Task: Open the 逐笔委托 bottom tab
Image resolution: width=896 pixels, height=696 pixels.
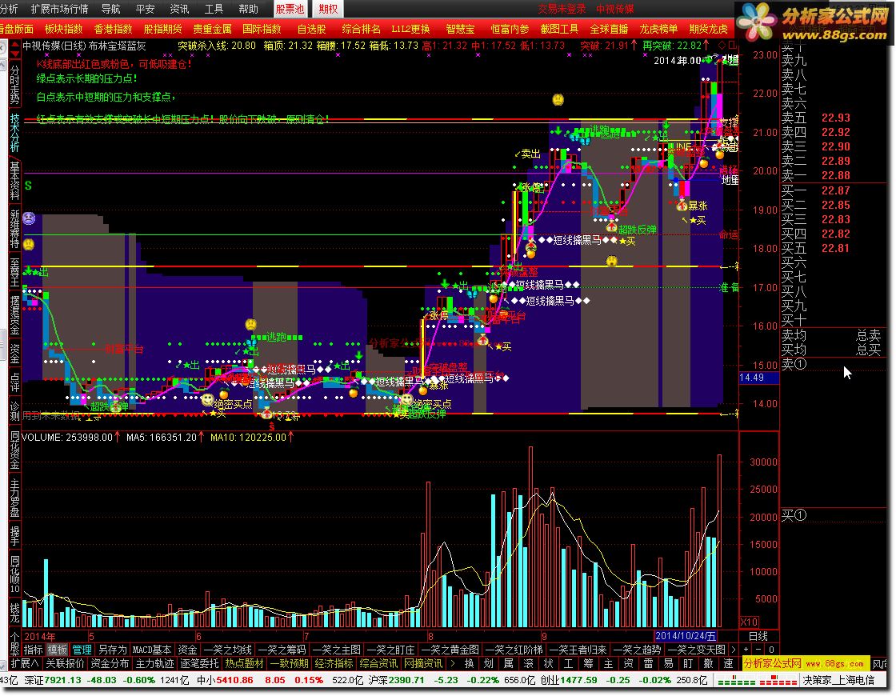Action: (x=199, y=663)
